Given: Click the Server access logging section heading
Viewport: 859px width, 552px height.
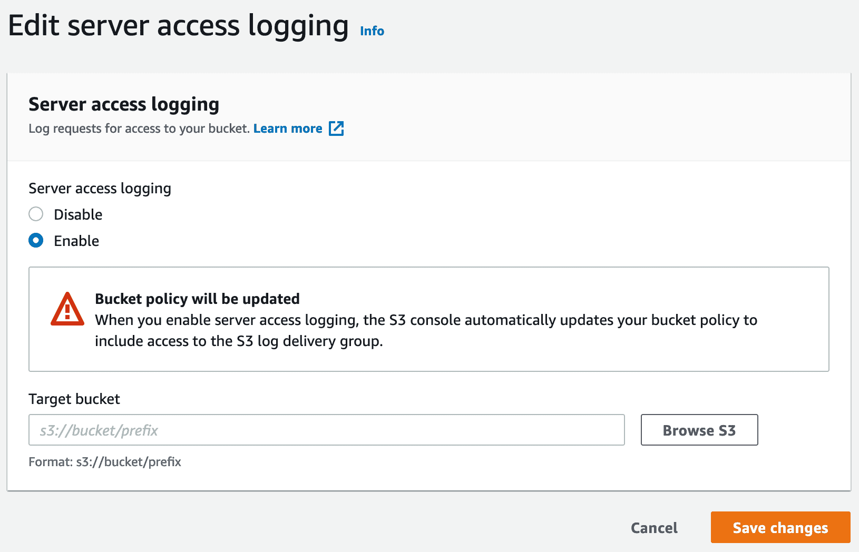Looking at the screenshot, I should (x=123, y=104).
